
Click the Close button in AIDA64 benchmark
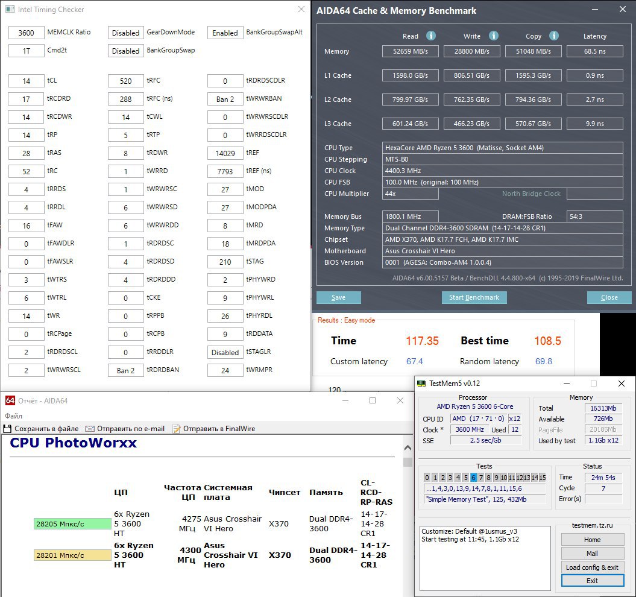[609, 297]
